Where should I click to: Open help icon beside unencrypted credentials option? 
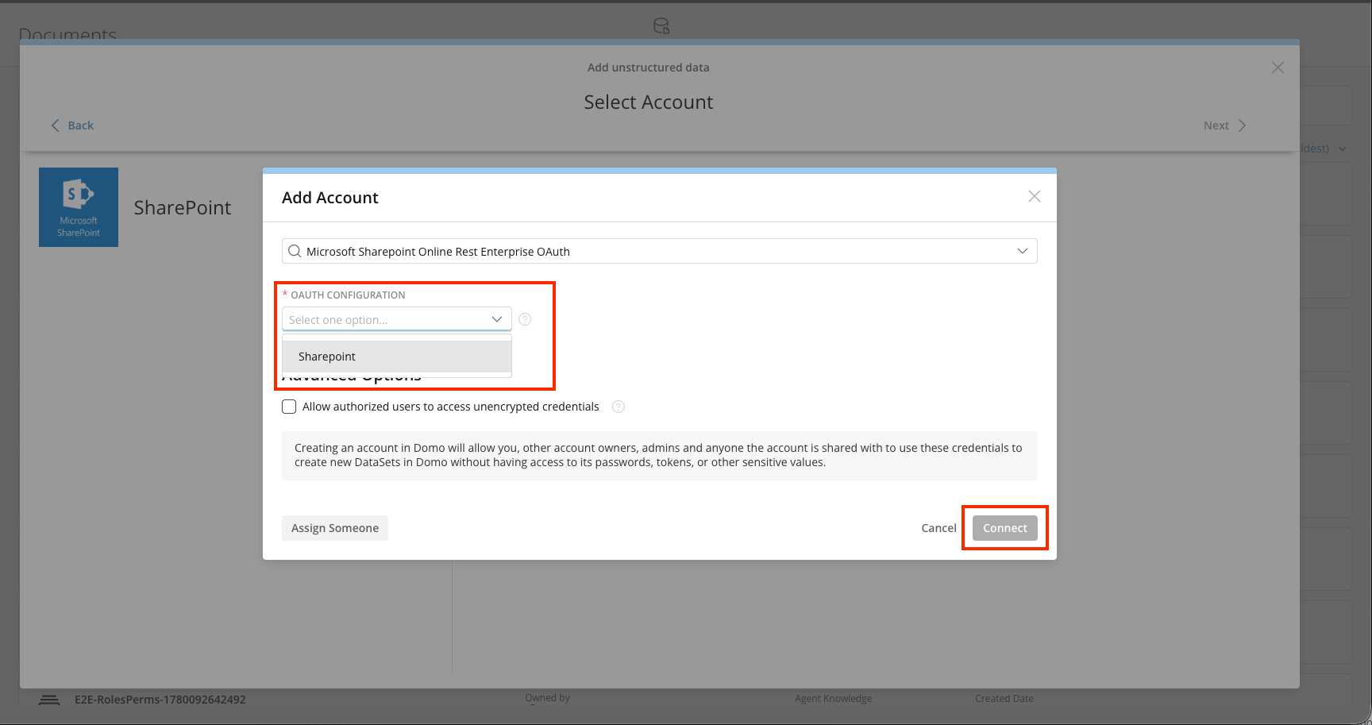[x=619, y=407]
